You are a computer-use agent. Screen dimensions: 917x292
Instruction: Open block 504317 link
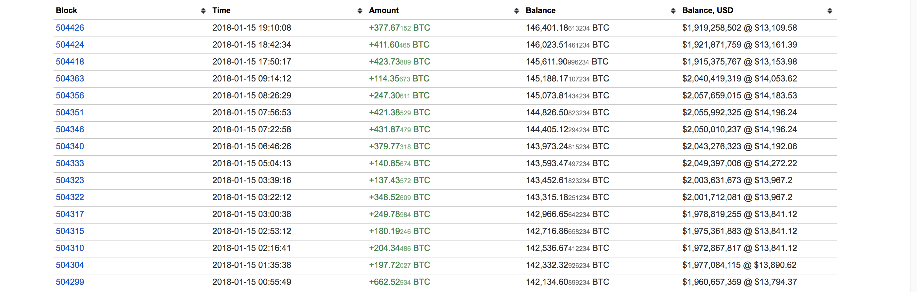click(70, 214)
